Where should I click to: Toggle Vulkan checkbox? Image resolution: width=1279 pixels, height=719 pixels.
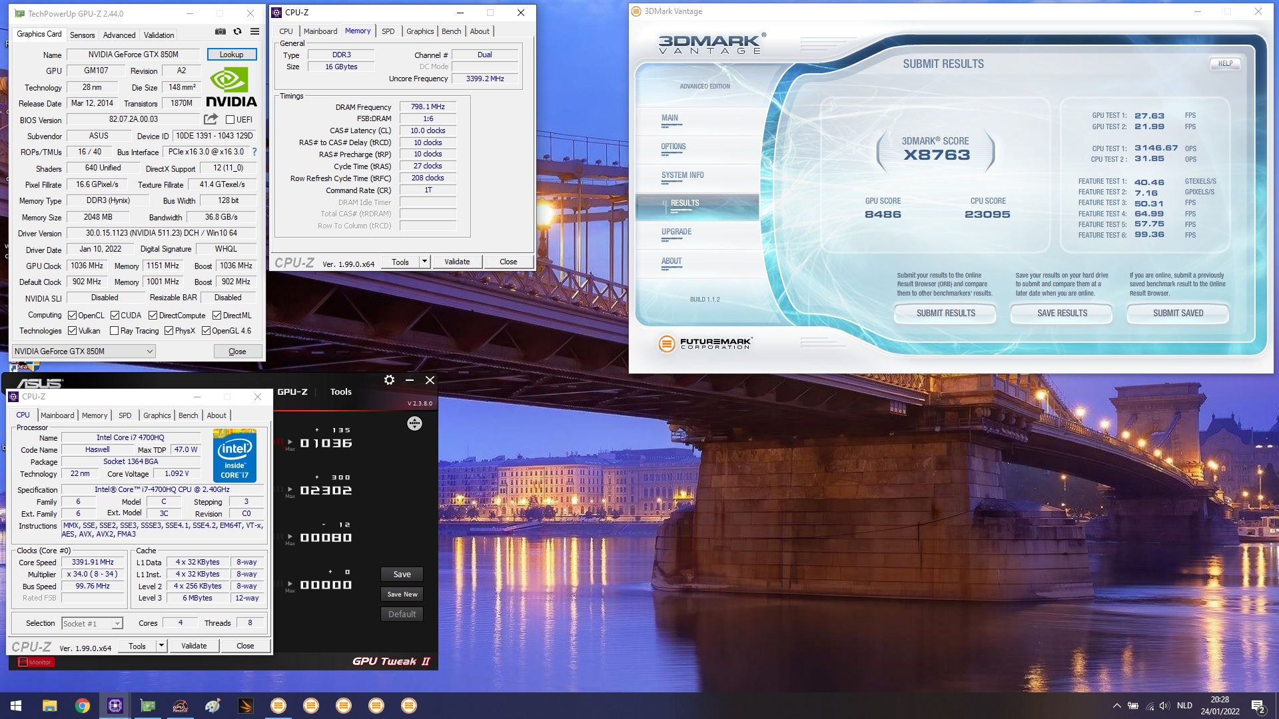(72, 331)
